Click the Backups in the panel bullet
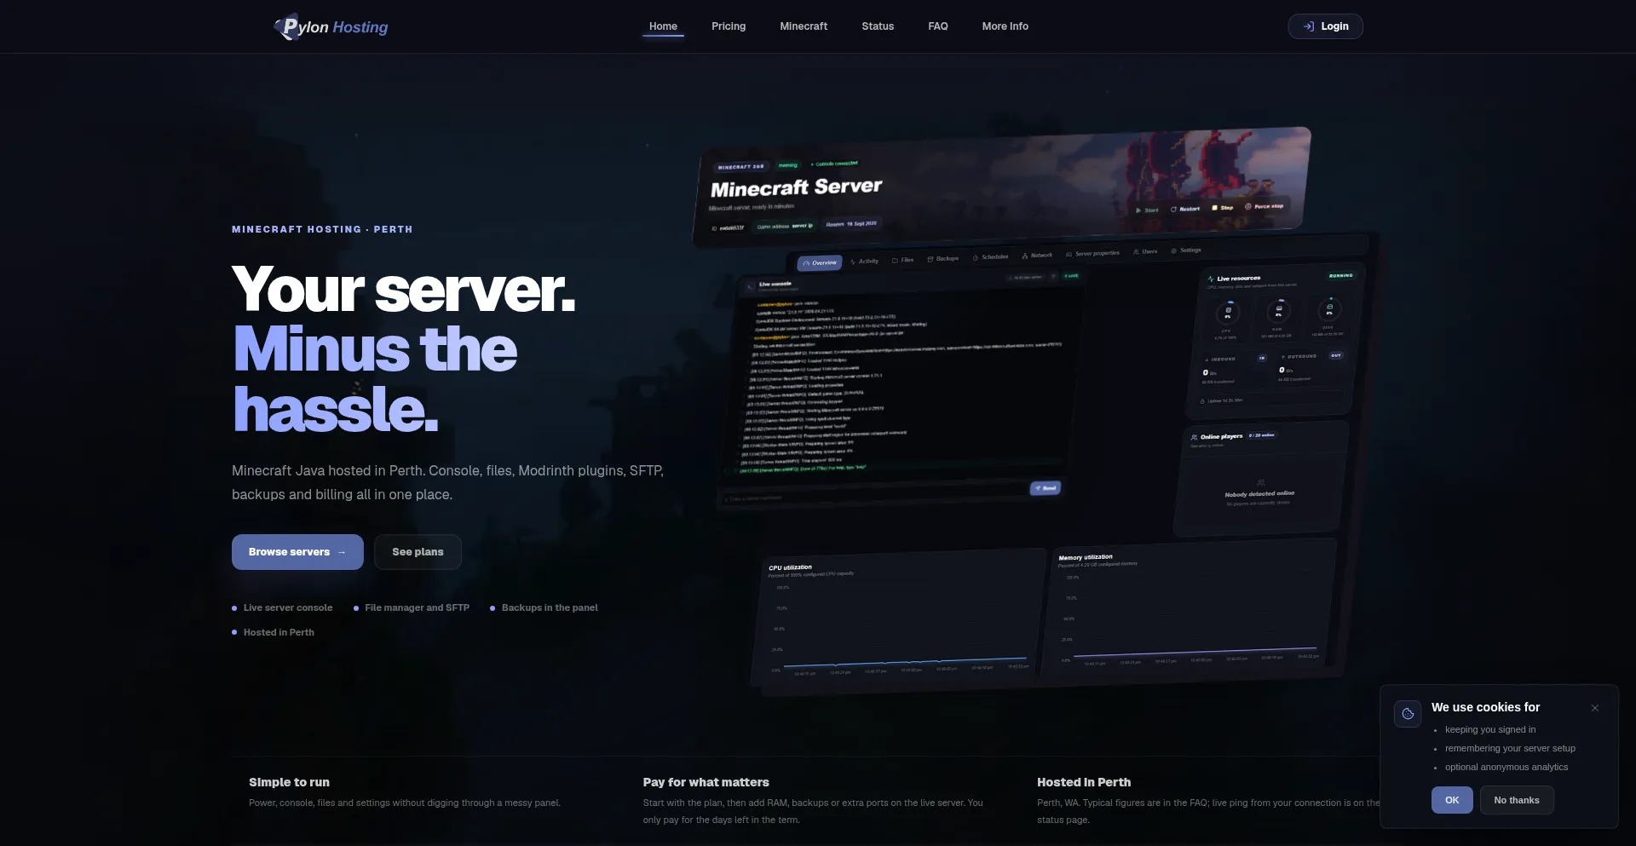This screenshot has height=846, width=1636. coord(544,607)
